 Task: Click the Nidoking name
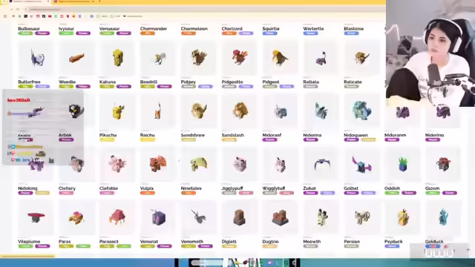[x=27, y=188]
